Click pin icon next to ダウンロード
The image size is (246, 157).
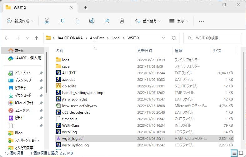41,96
